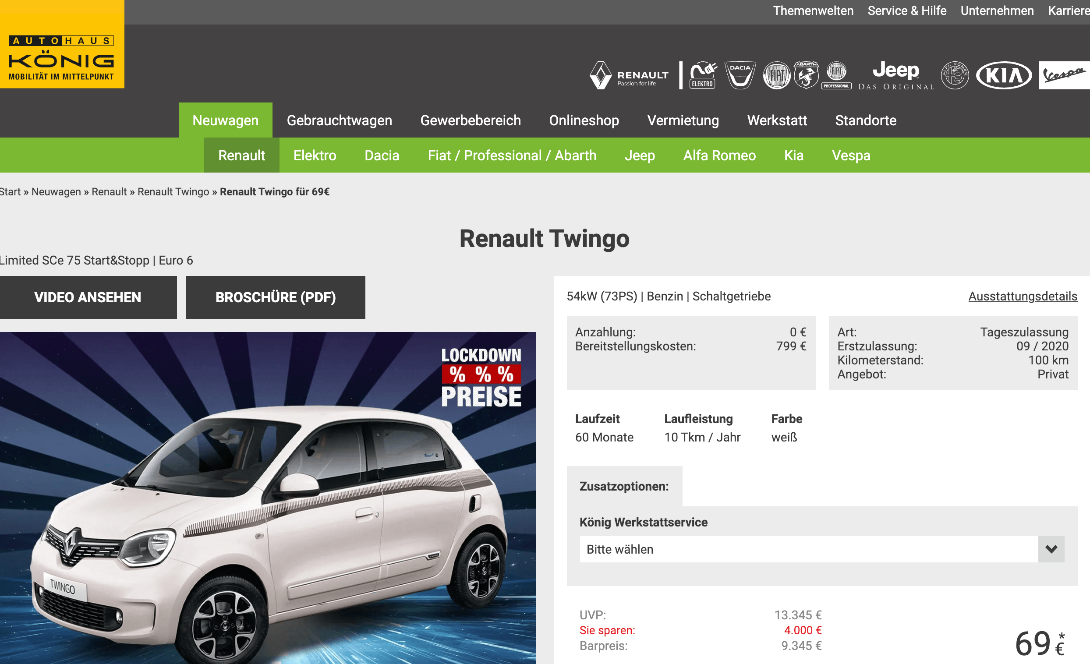Screen dimensions: 1090x664
Task: Download the BROSCHÜRE (PDF)
Action: pos(276,297)
